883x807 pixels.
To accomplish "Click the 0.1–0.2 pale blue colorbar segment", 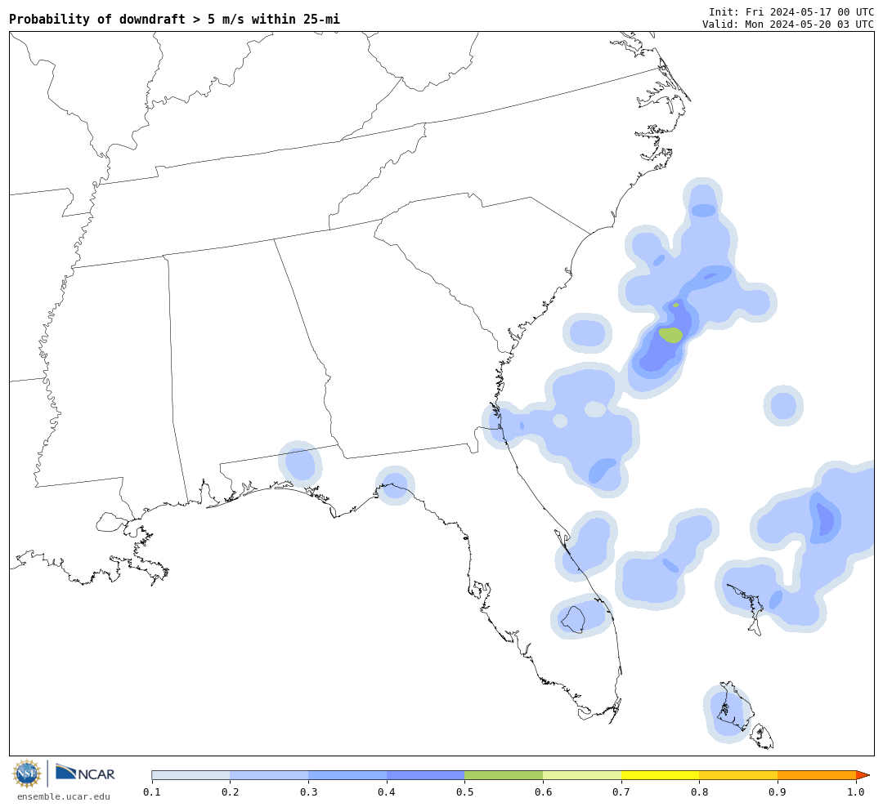I will pyautogui.click(x=190, y=775).
